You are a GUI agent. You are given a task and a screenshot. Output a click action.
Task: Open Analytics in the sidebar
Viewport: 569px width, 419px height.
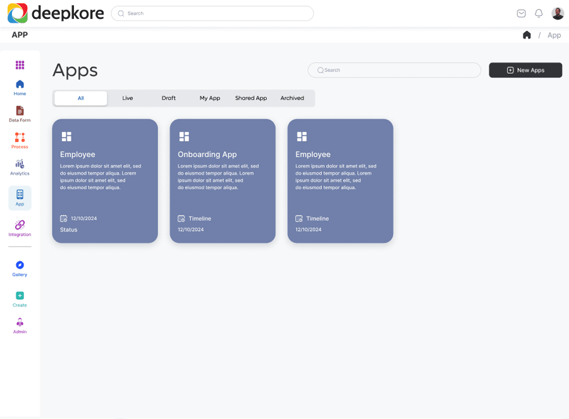click(20, 167)
